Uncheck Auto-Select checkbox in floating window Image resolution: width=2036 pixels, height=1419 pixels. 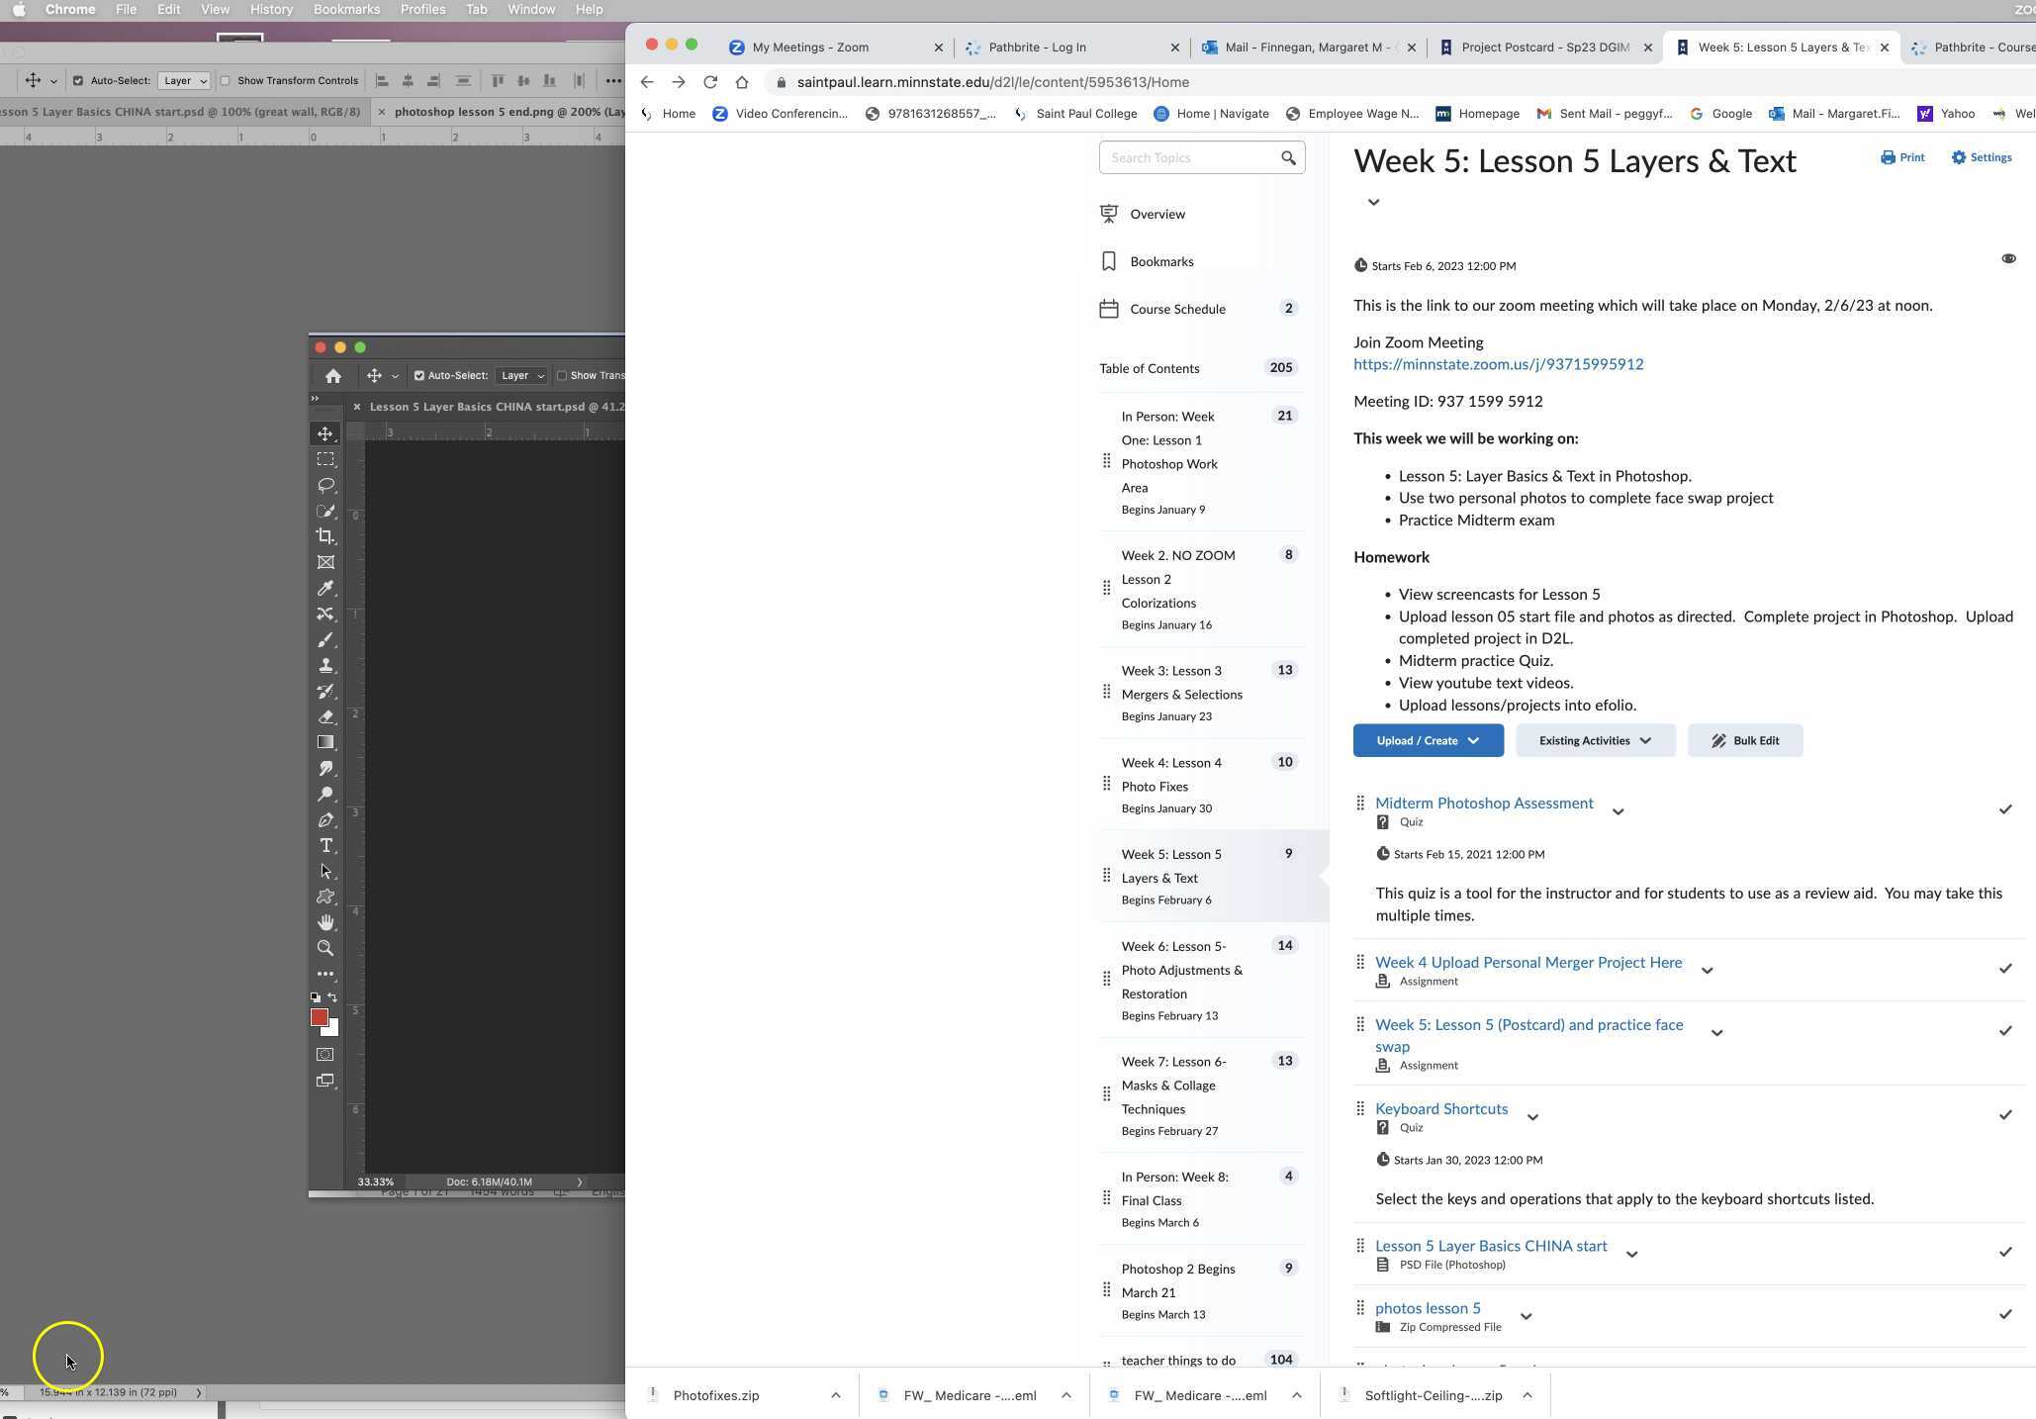coord(419,376)
